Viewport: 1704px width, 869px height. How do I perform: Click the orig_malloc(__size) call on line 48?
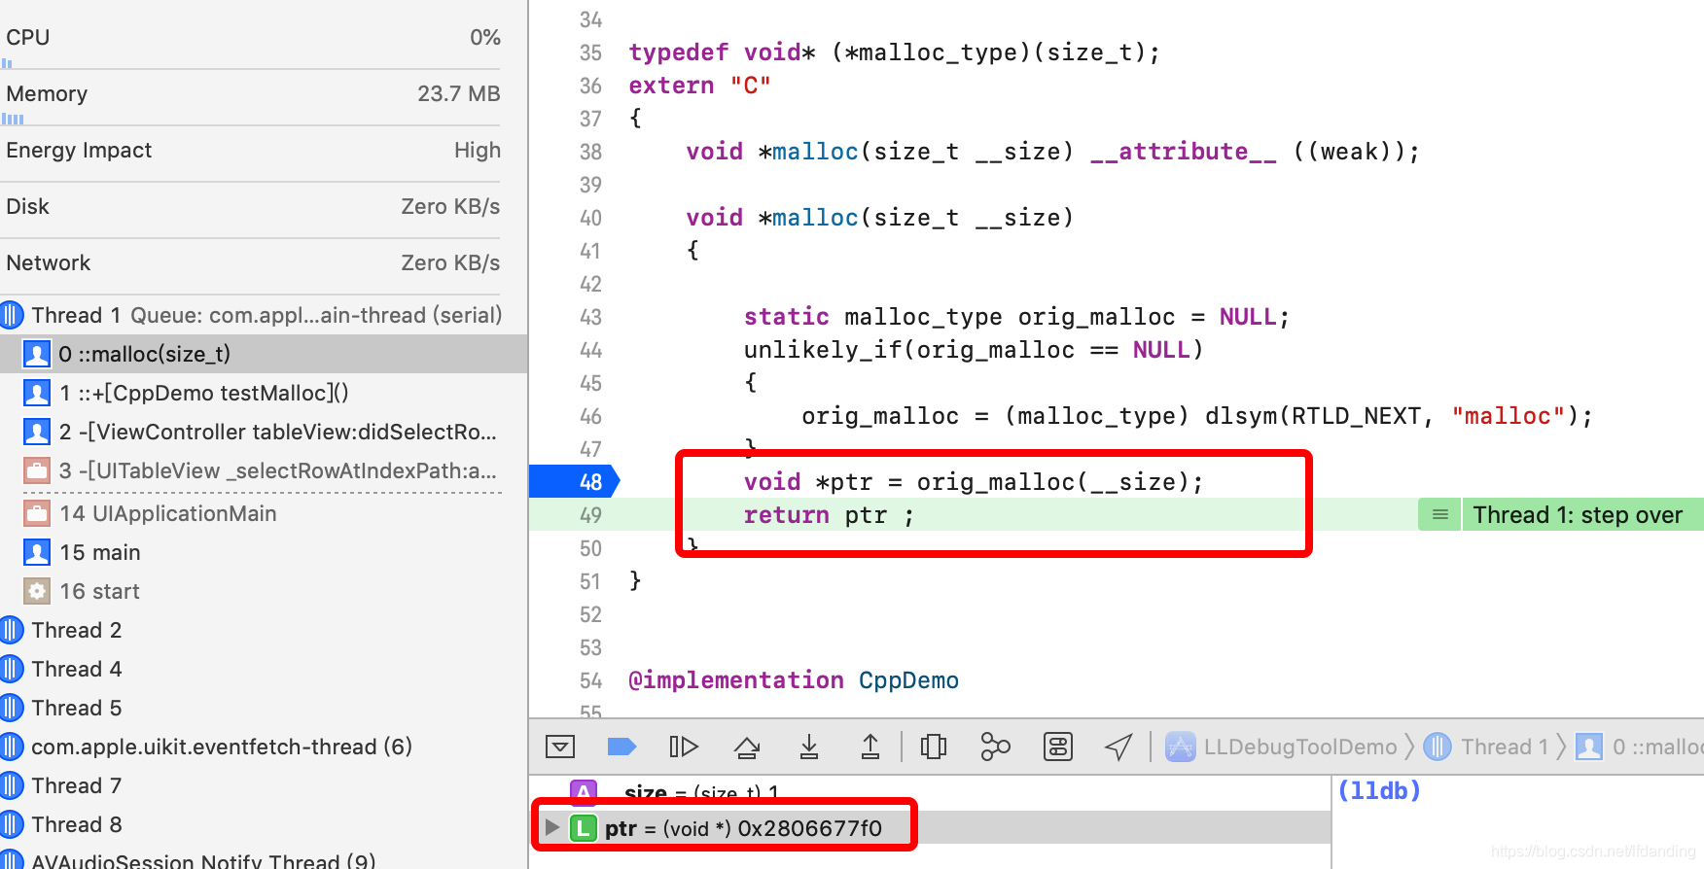tap(1053, 482)
